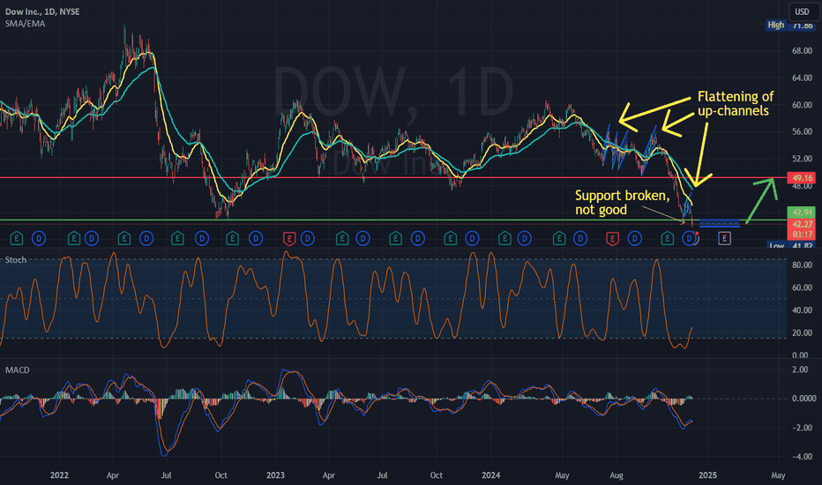Select the November 2023 dividend D marker
The image size is (822, 485).
pos(473,239)
